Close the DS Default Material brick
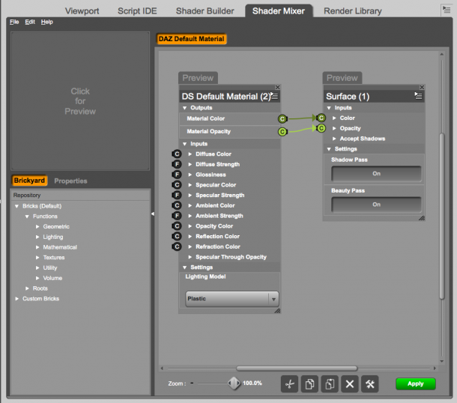The height and width of the screenshot is (403, 457). click(277, 87)
